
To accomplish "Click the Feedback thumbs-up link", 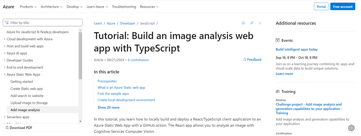I will pos(252,60).
